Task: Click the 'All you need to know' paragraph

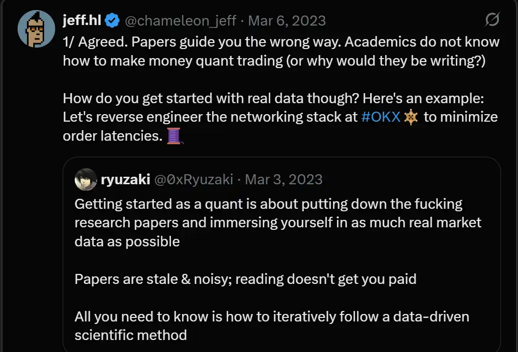Action: (x=271, y=325)
